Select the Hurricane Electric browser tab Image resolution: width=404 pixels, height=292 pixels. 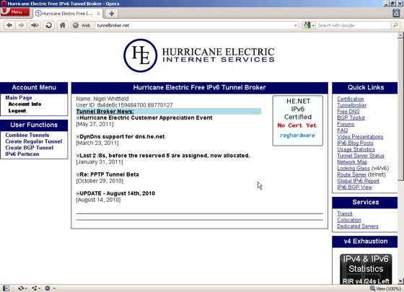[68, 14]
